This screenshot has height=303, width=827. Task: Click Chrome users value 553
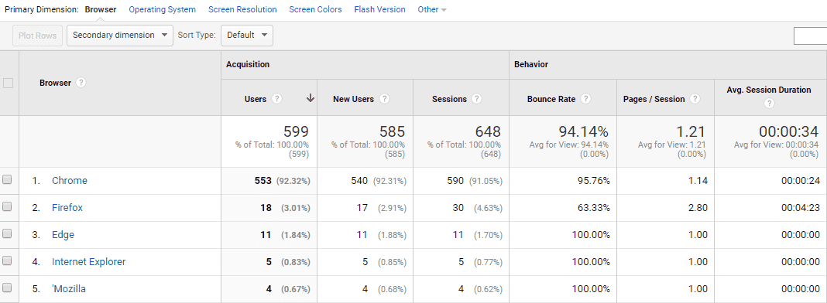click(x=263, y=180)
